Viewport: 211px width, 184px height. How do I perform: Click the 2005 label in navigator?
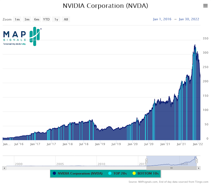tap(60, 164)
